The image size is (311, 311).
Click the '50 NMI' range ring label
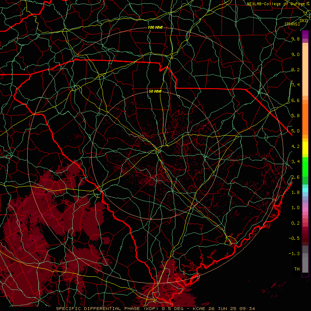[x=155, y=91]
